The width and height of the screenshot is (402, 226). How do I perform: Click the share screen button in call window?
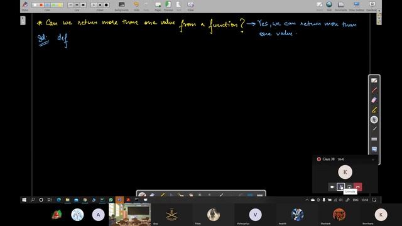click(x=349, y=187)
